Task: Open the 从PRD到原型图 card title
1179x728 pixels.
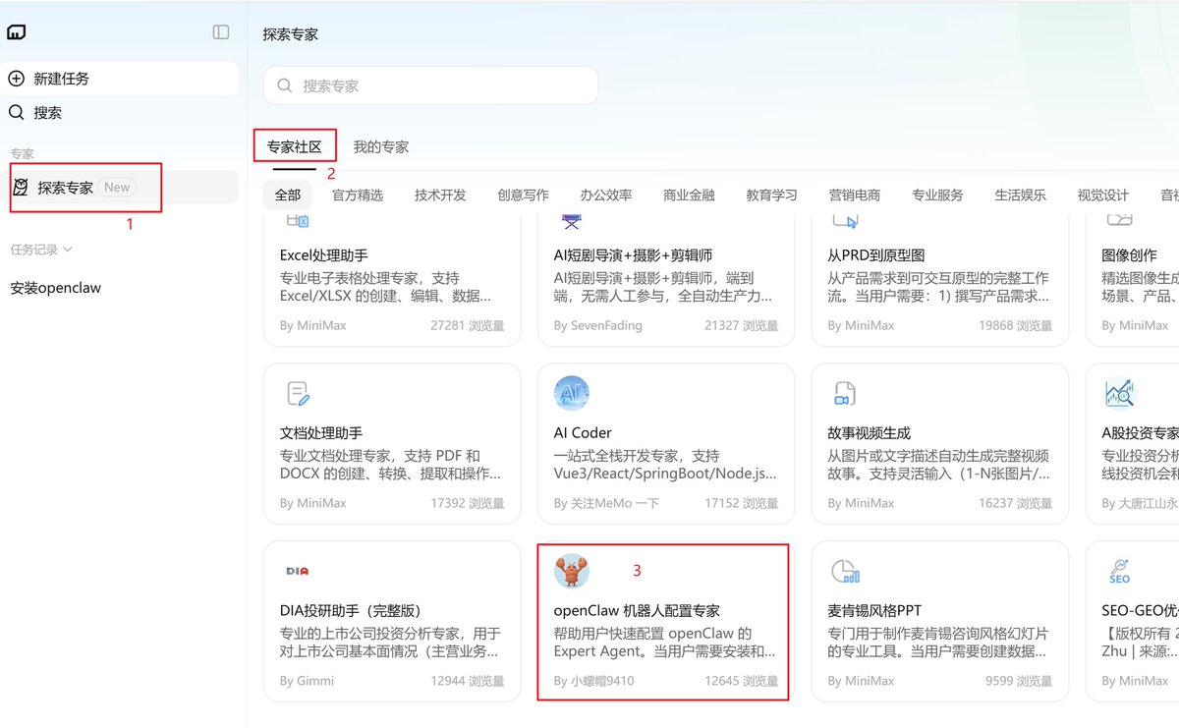Action: click(x=876, y=255)
